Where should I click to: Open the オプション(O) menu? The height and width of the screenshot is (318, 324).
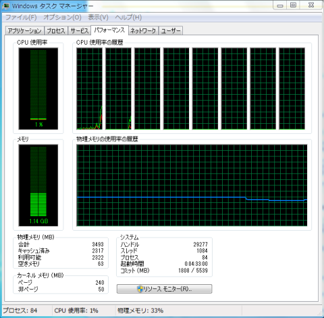click(62, 18)
